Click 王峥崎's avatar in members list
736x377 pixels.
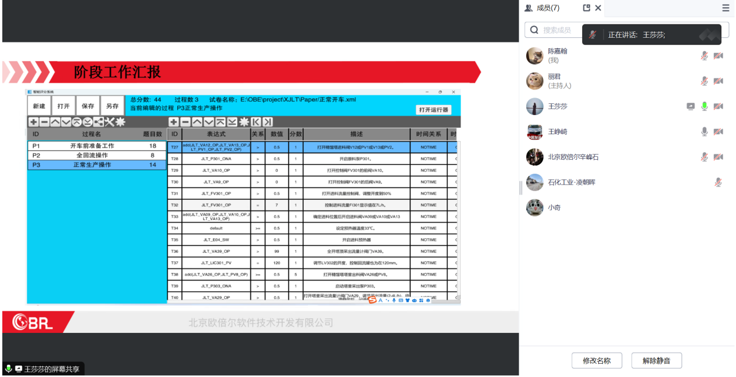coord(534,132)
